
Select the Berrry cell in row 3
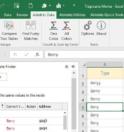coord(105,91)
